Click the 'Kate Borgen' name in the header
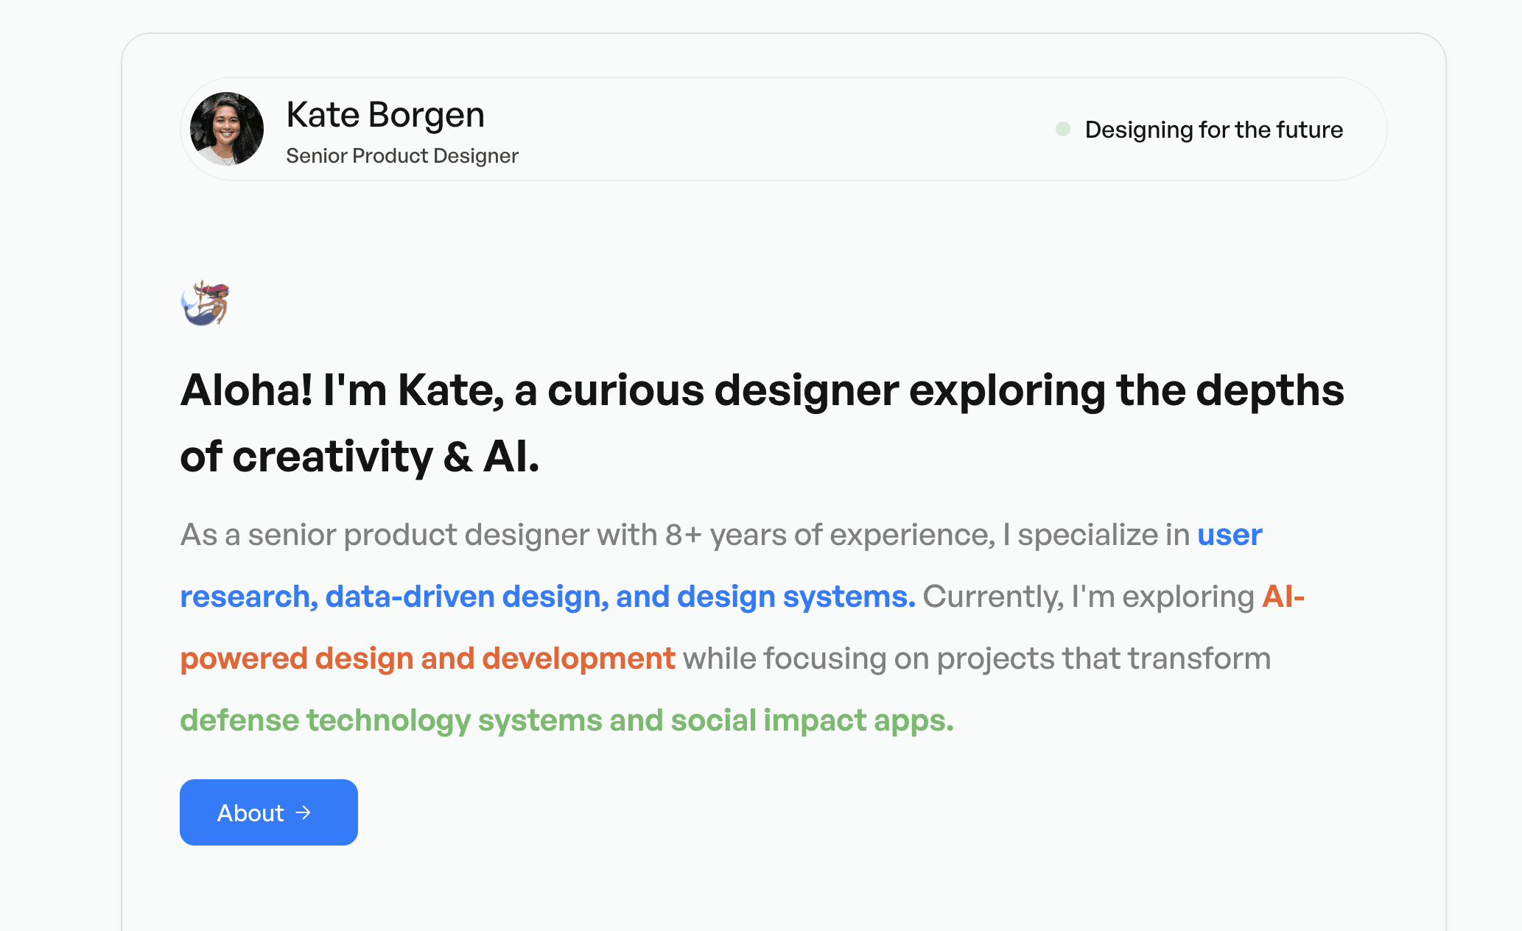The width and height of the screenshot is (1522, 931). [x=385, y=114]
